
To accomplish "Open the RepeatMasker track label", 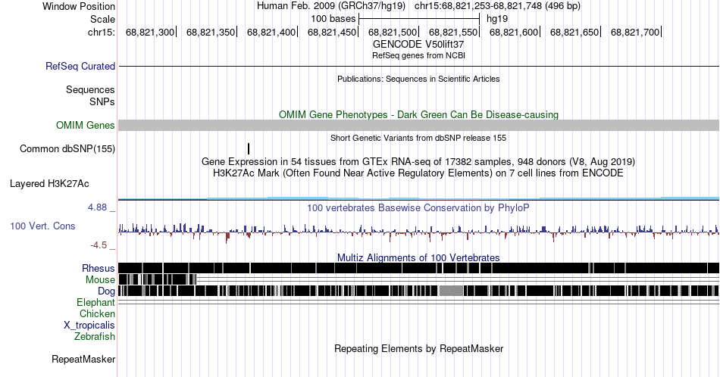I will pos(83,359).
